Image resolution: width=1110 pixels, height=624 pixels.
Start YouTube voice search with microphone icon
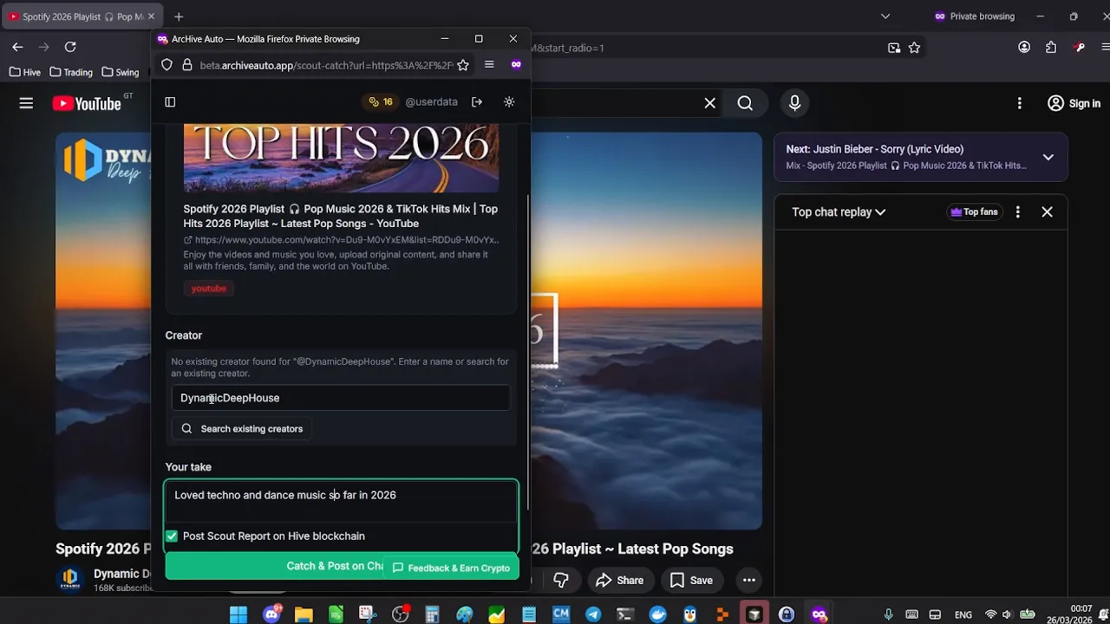tap(794, 102)
